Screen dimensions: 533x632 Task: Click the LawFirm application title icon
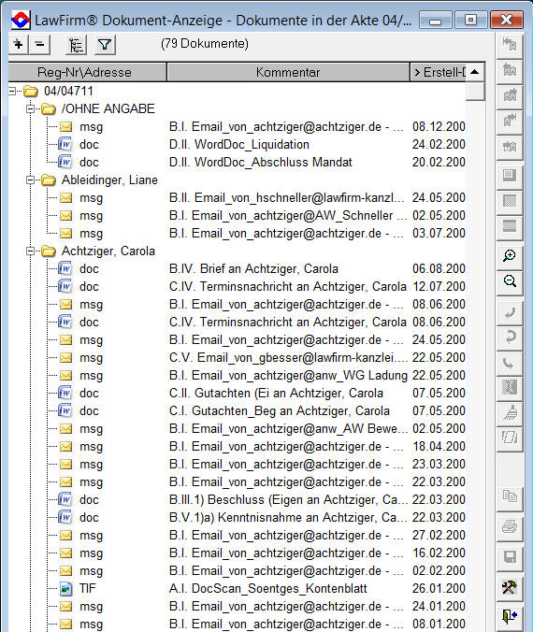click(21, 20)
